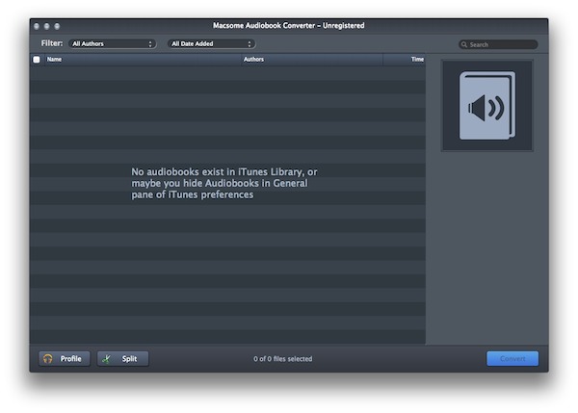
Task: Click the Search field
Action: click(498, 44)
